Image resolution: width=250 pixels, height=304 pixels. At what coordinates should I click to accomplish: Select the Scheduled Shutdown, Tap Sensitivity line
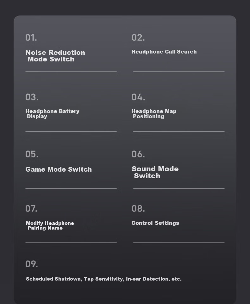[104, 279]
